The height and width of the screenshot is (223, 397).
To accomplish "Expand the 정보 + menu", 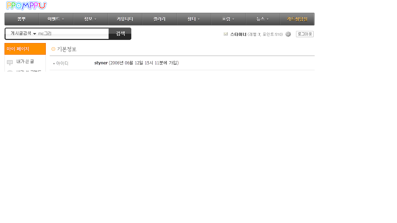I will click(90, 19).
